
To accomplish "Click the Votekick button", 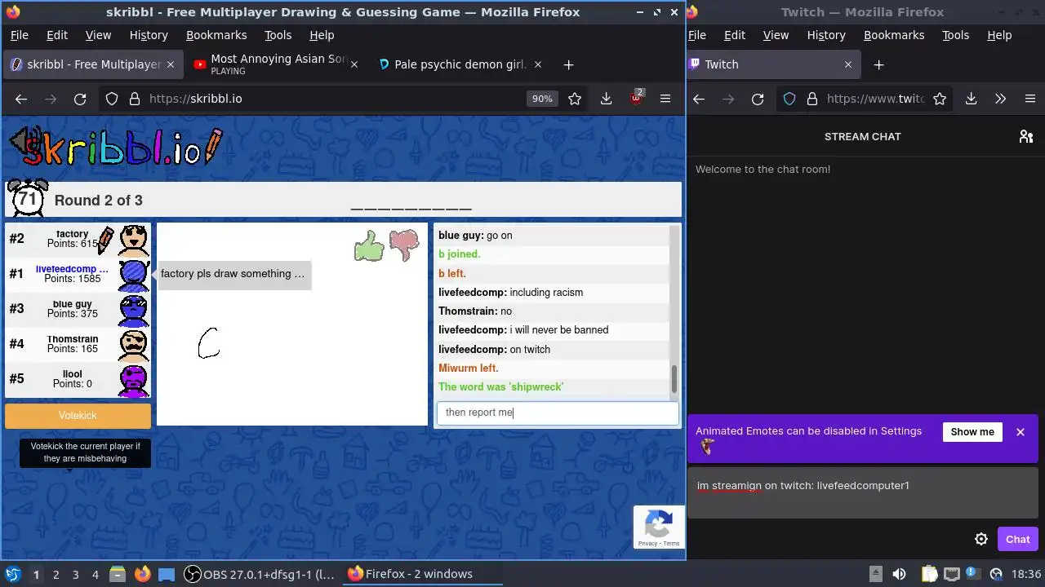I will (x=78, y=416).
